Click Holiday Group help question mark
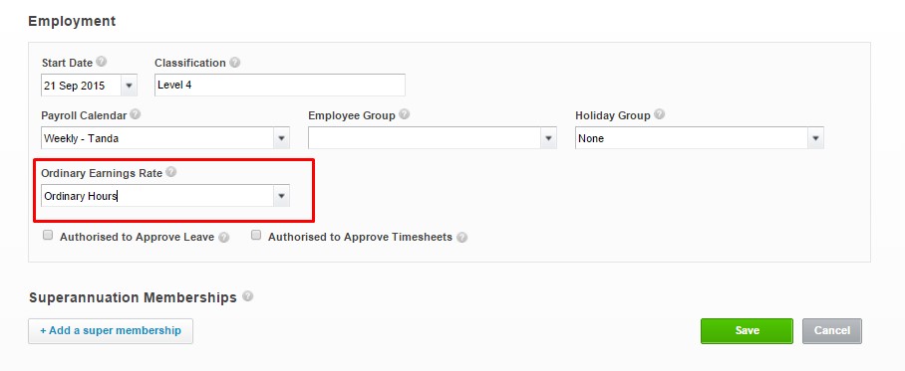The height and width of the screenshot is (371, 905). (x=659, y=114)
